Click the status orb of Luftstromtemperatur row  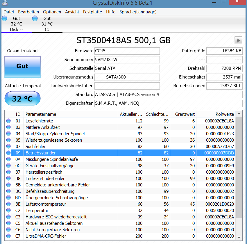(x=8, y=204)
